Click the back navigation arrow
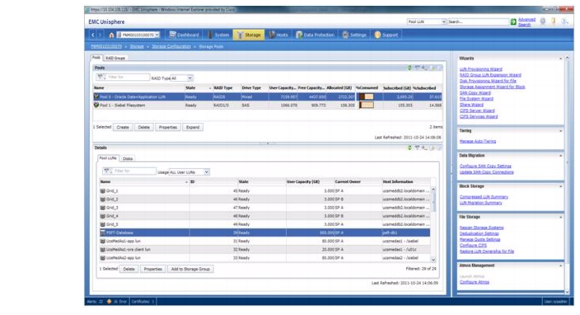Viewport: 580px width, 315px height. pos(93,35)
